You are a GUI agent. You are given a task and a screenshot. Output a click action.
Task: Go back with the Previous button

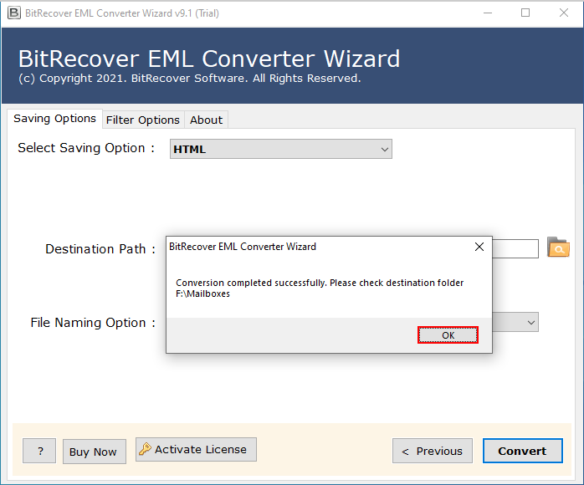(432, 451)
